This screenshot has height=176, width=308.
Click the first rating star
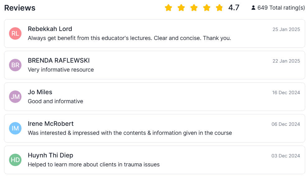tap(168, 8)
